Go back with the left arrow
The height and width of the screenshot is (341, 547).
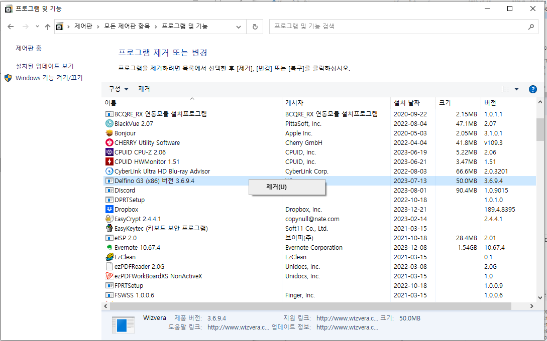point(11,27)
